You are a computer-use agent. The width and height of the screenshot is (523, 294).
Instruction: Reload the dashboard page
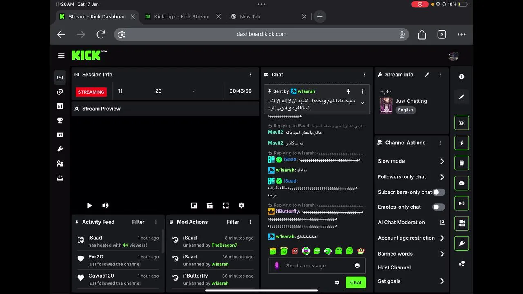pyautogui.click(x=101, y=34)
